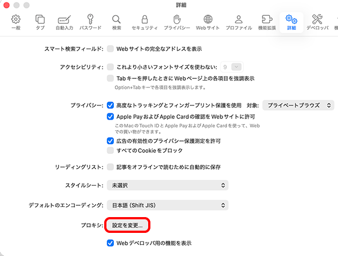Switch to the 機能拡張 tab
338x256 pixels.
[x=265, y=20]
